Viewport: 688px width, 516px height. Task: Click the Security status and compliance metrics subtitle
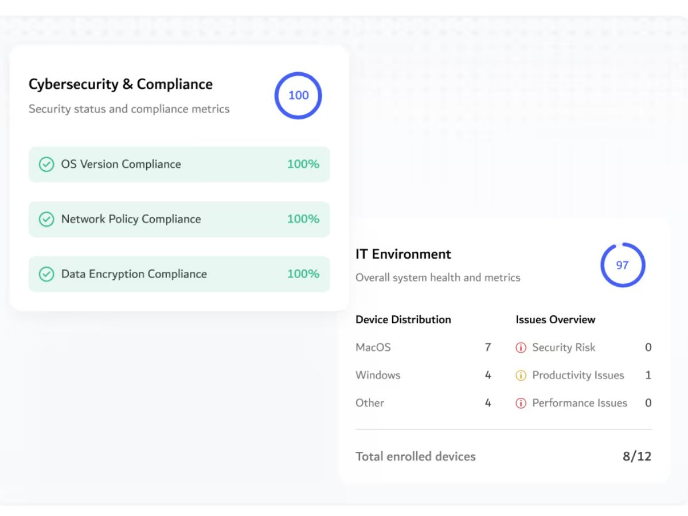click(x=129, y=109)
